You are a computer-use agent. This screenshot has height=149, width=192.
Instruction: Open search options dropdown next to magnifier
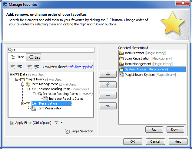[12, 50]
